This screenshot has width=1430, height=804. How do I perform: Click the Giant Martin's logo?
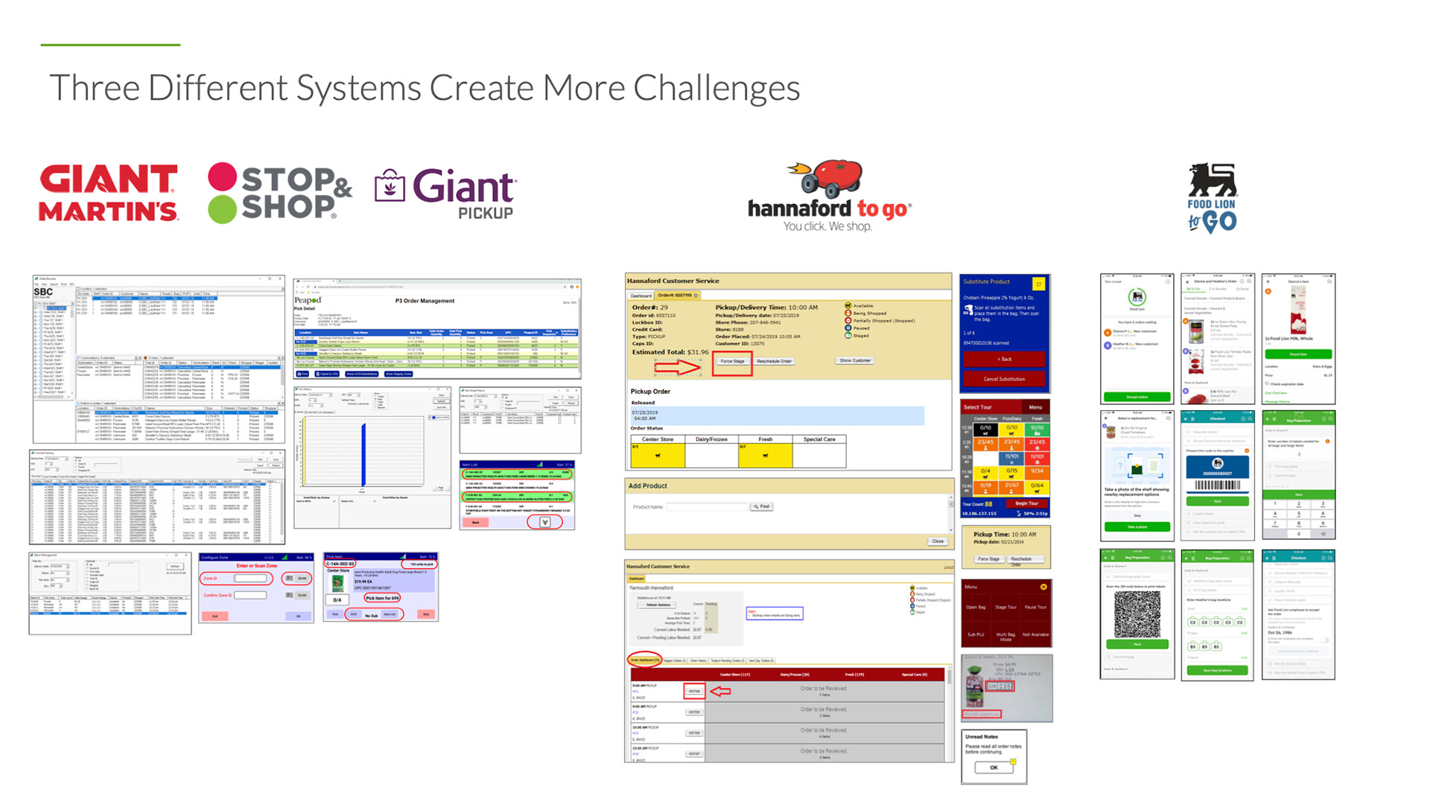(x=108, y=194)
